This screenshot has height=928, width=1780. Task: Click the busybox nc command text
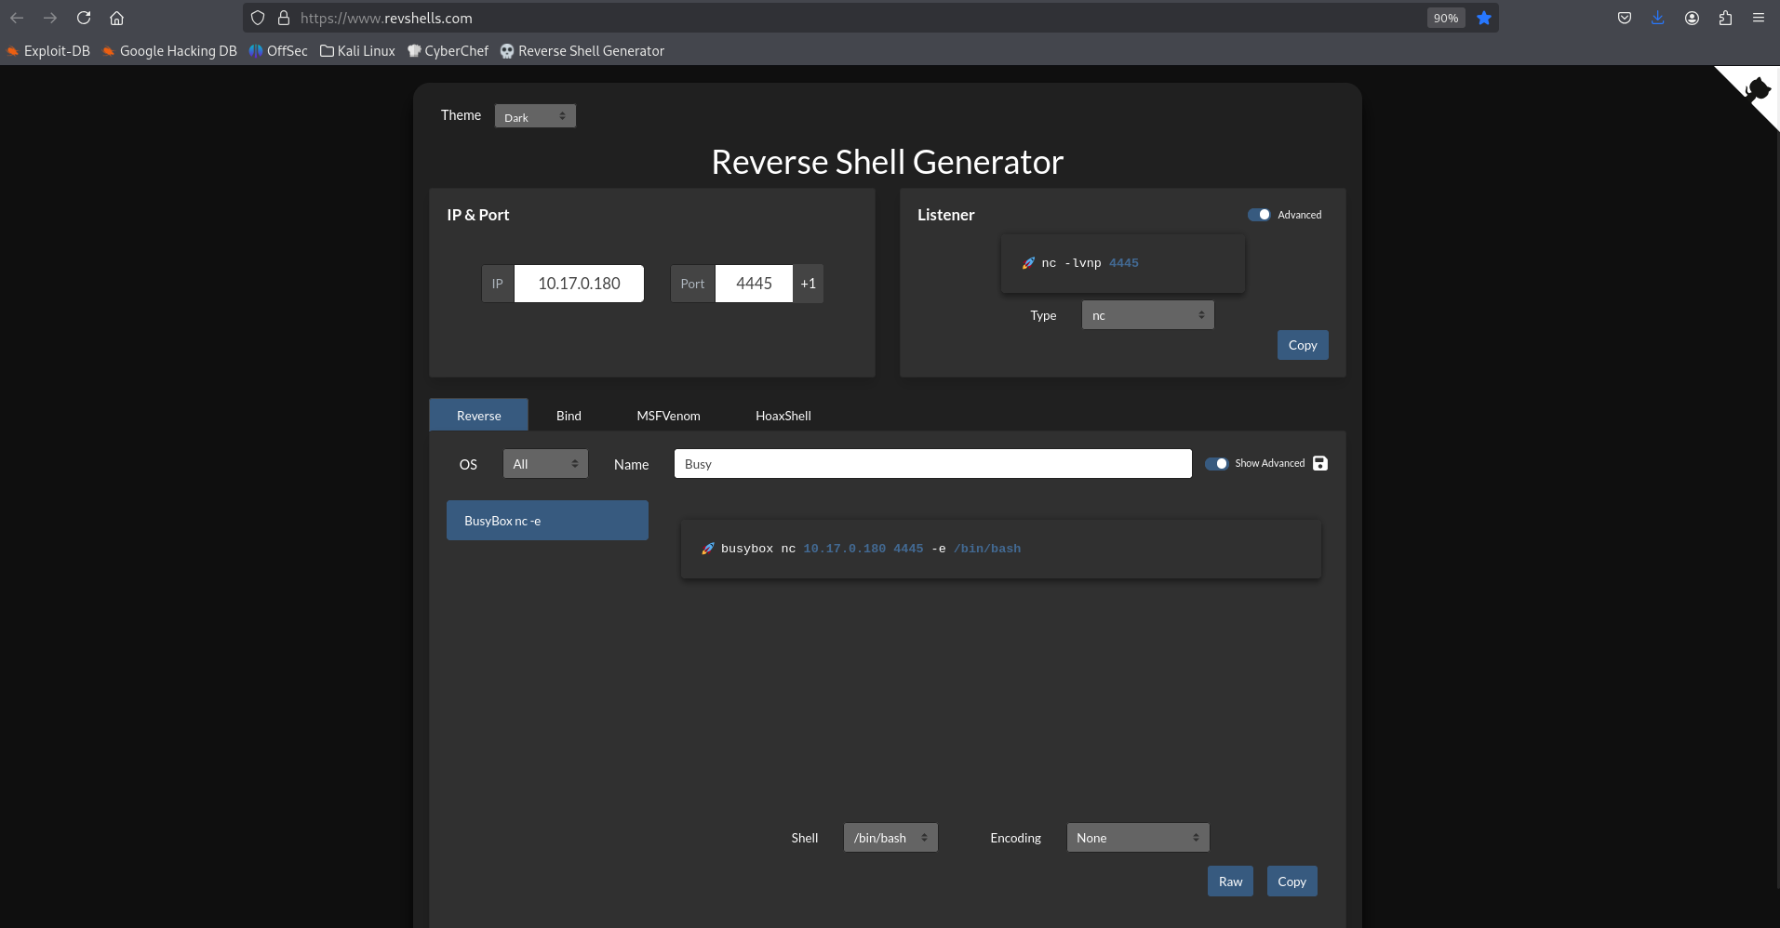click(x=871, y=549)
